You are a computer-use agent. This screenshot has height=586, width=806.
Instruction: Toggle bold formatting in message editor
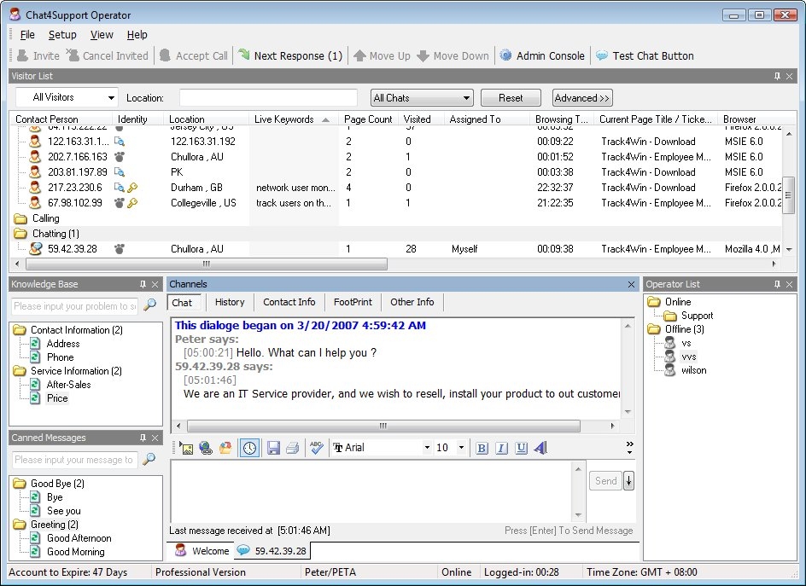point(482,448)
